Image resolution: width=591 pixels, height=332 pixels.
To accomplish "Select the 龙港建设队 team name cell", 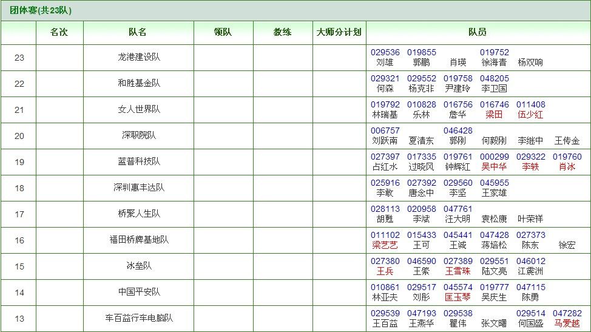I will pyautogui.click(x=138, y=58).
